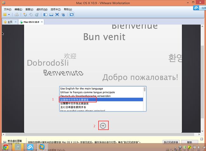Click the language list scrollbar
Image resolution: width=206 pixels, height=151 pixels.
[x=145, y=95]
